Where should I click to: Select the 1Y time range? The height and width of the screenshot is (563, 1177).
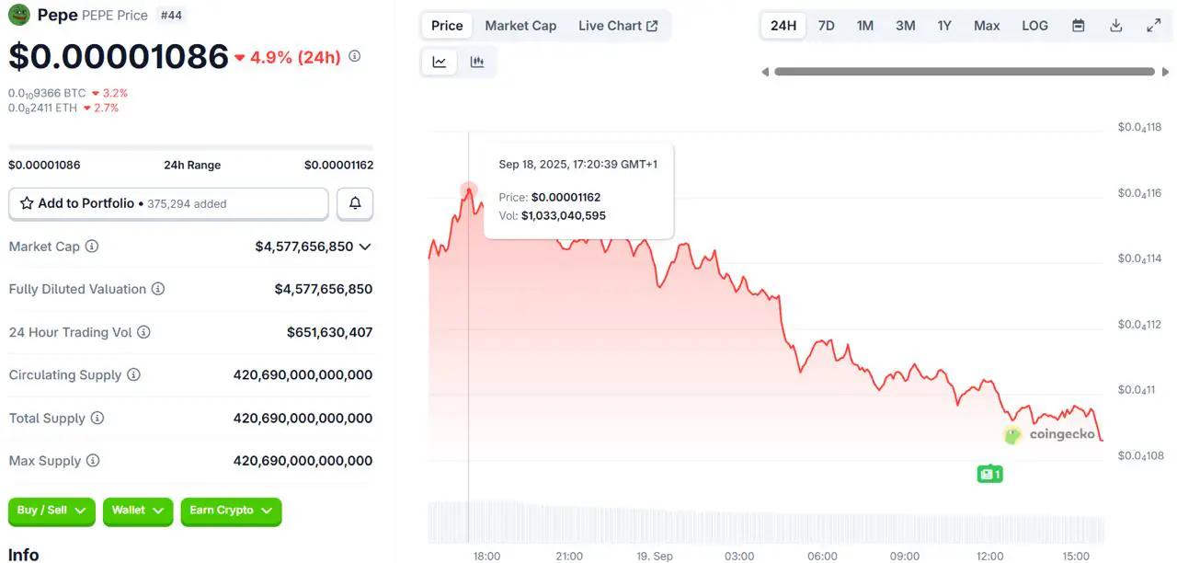(x=944, y=26)
